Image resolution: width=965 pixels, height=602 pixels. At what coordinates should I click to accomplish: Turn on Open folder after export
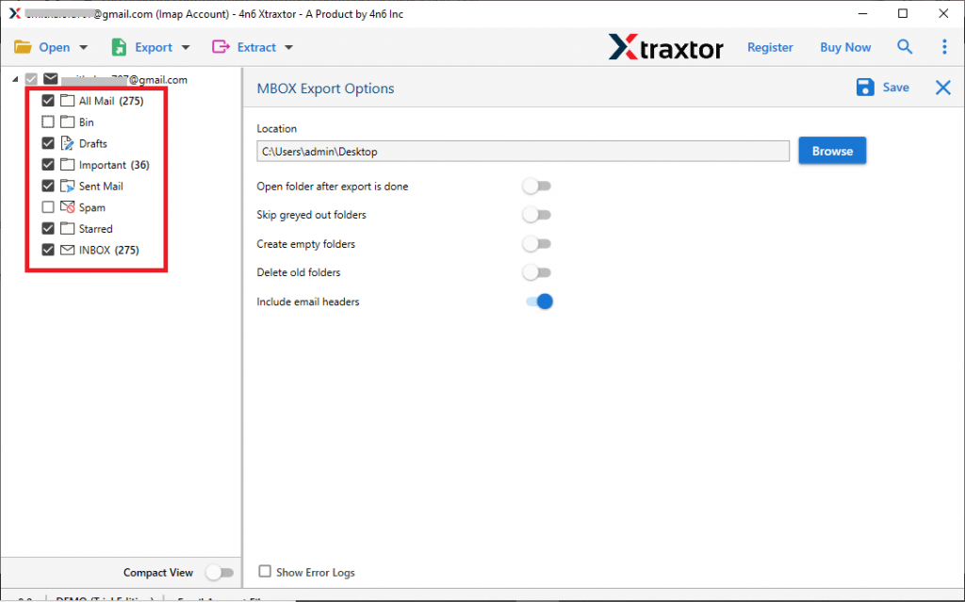click(536, 186)
